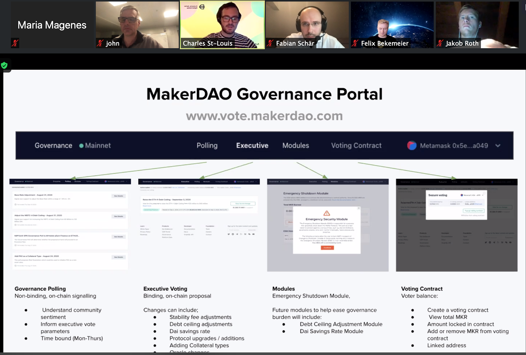The width and height of the screenshot is (526, 355).
Task: Click See Details for Base Rate Adjustment poll
Action: point(118,196)
